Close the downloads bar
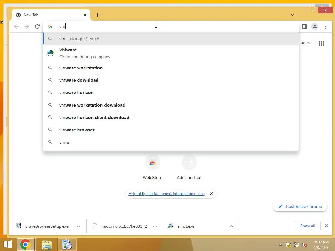The width and height of the screenshot is (335, 251). pos(326,226)
